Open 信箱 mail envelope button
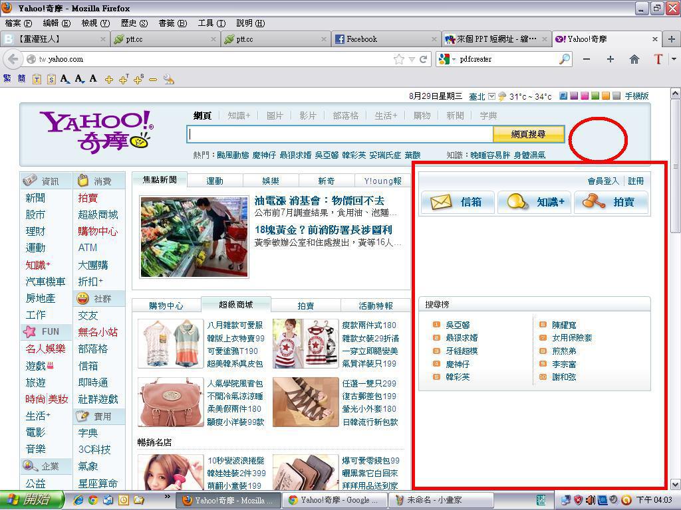Screen dimensions: 681x510 [x=458, y=202]
